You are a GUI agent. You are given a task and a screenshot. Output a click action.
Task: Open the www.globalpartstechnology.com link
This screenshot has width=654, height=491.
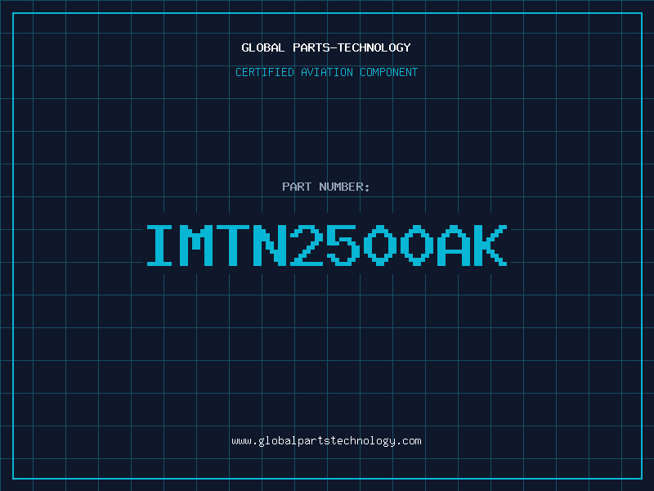[x=326, y=441]
